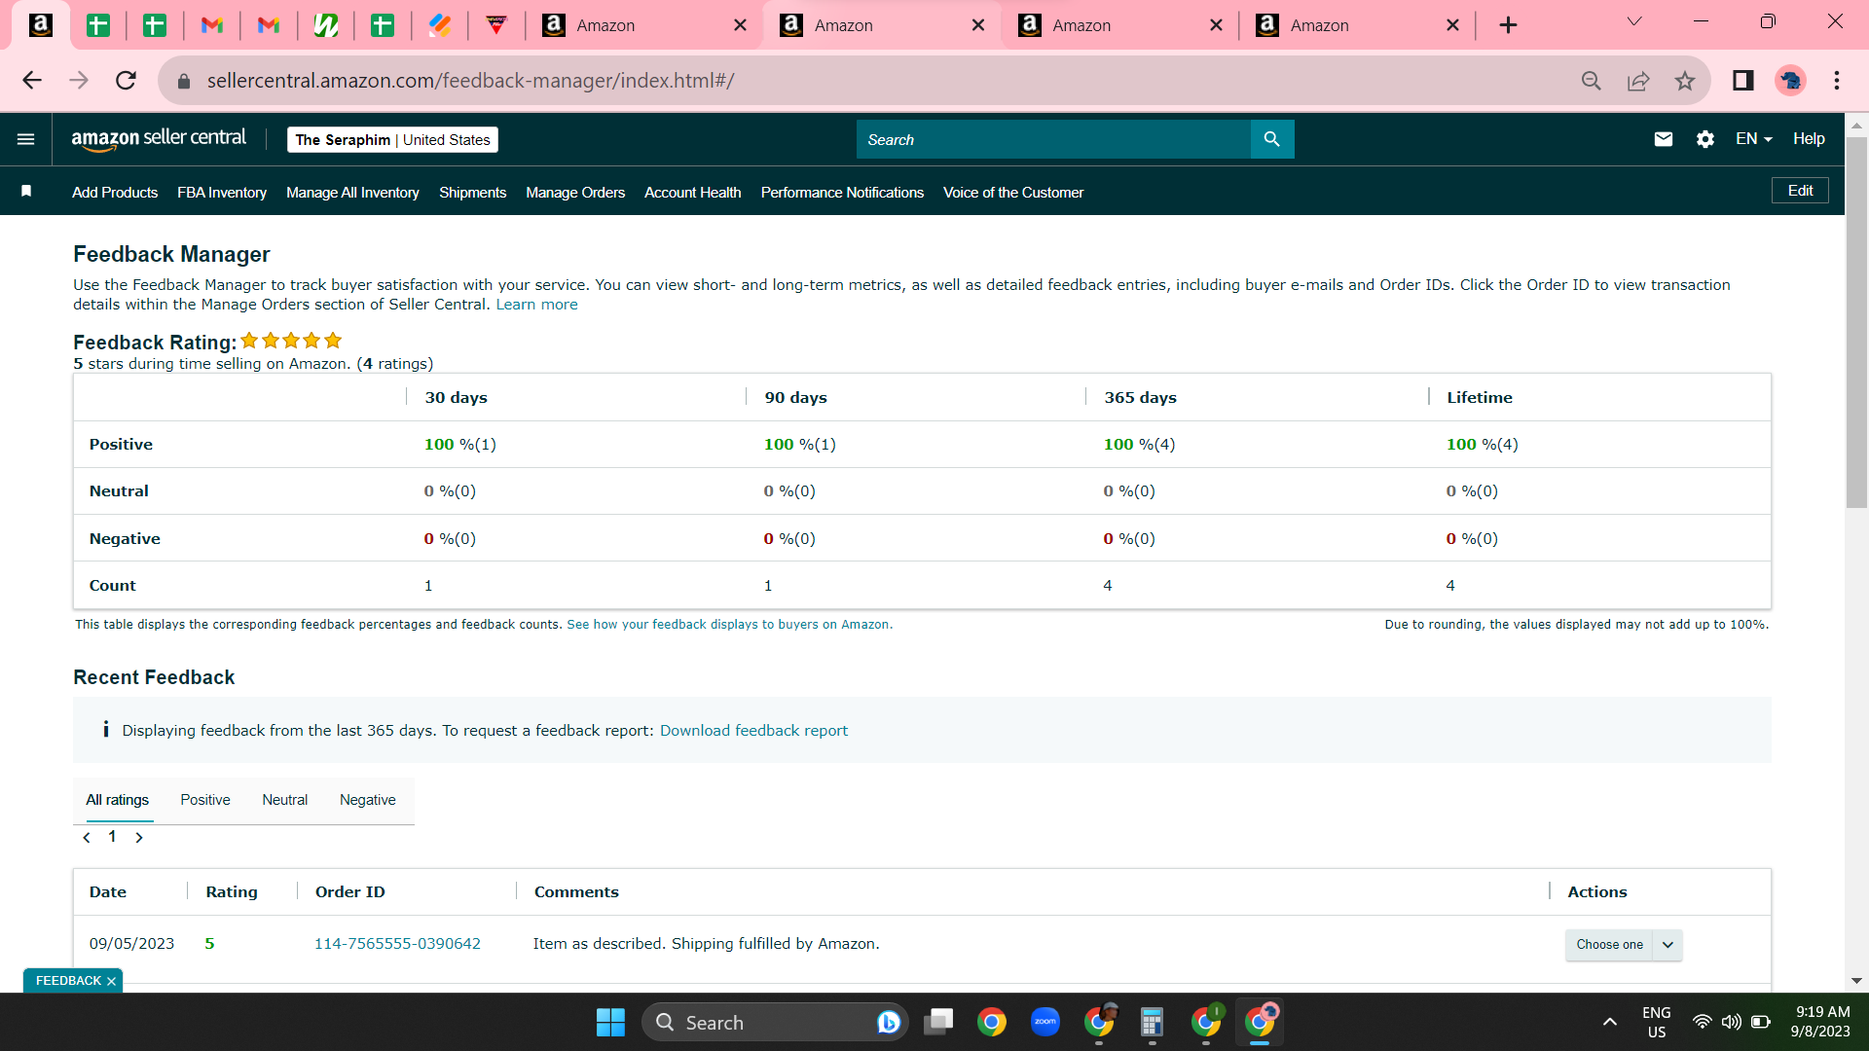Image resolution: width=1869 pixels, height=1051 pixels.
Task: Click the share page icon in address bar
Action: [x=1638, y=81]
